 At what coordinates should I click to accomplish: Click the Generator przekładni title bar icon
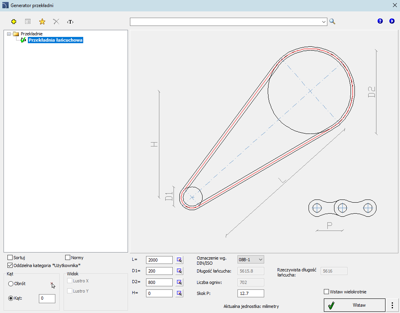[x=5, y=5]
